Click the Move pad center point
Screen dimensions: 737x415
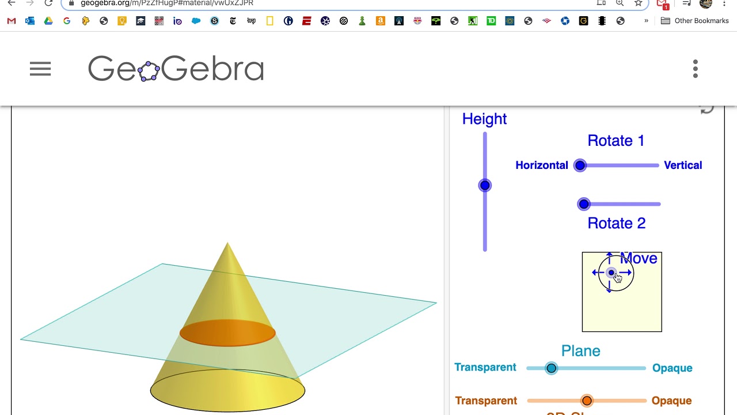(611, 273)
